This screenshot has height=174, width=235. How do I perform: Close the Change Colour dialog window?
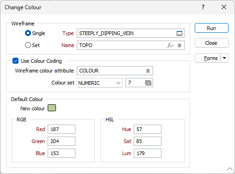(x=224, y=7)
